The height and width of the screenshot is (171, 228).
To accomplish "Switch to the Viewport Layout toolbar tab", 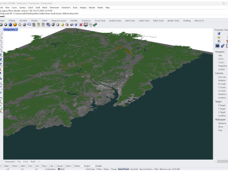I will coord(58,20).
